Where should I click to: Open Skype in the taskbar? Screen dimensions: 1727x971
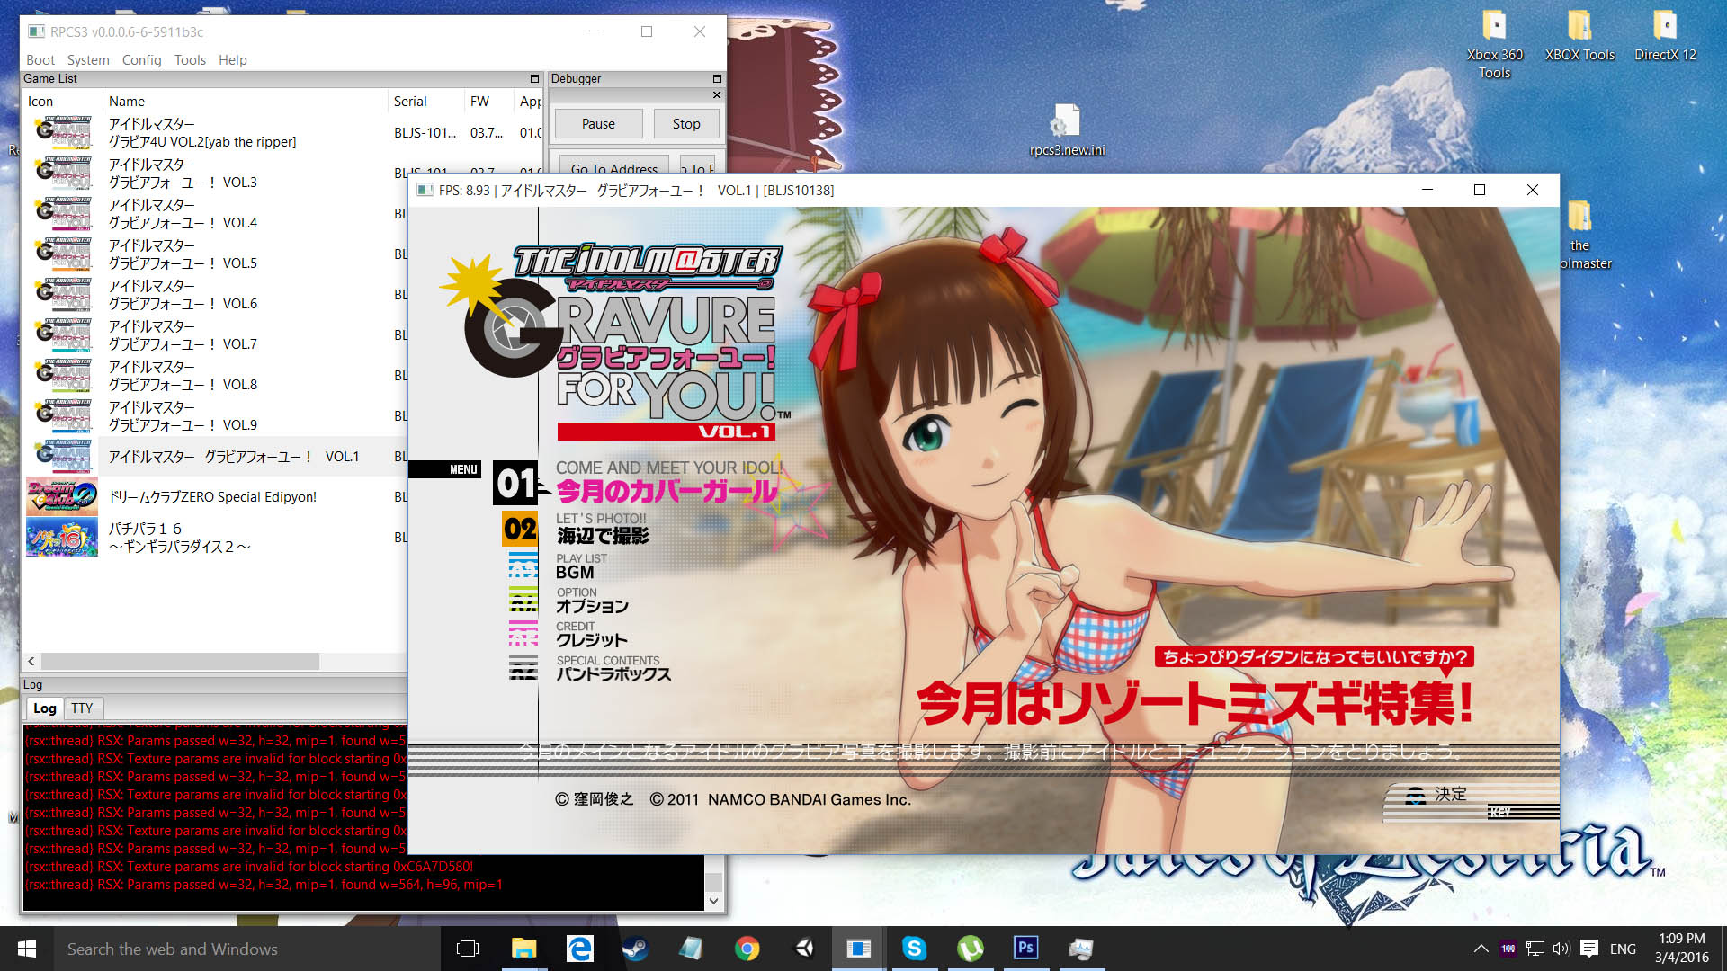[914, 949]
